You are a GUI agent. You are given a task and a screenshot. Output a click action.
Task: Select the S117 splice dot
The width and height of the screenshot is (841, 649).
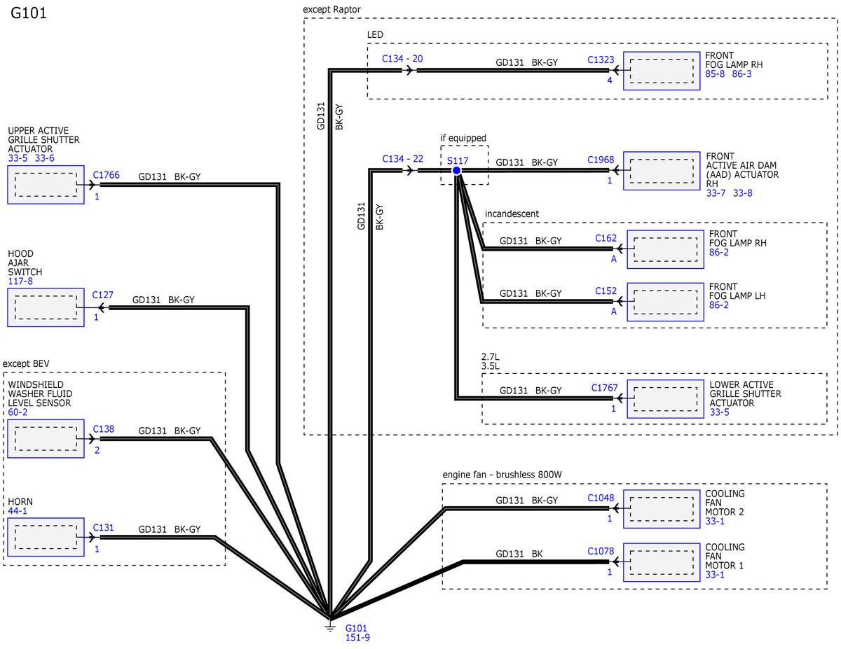[456, 170]
